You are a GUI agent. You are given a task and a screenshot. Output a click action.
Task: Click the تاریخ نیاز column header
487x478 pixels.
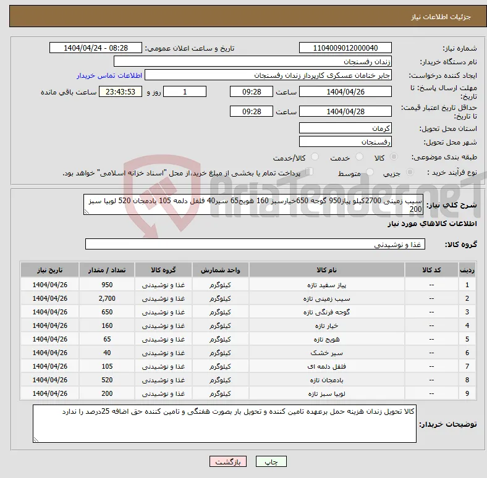click(x=49, y=270)
